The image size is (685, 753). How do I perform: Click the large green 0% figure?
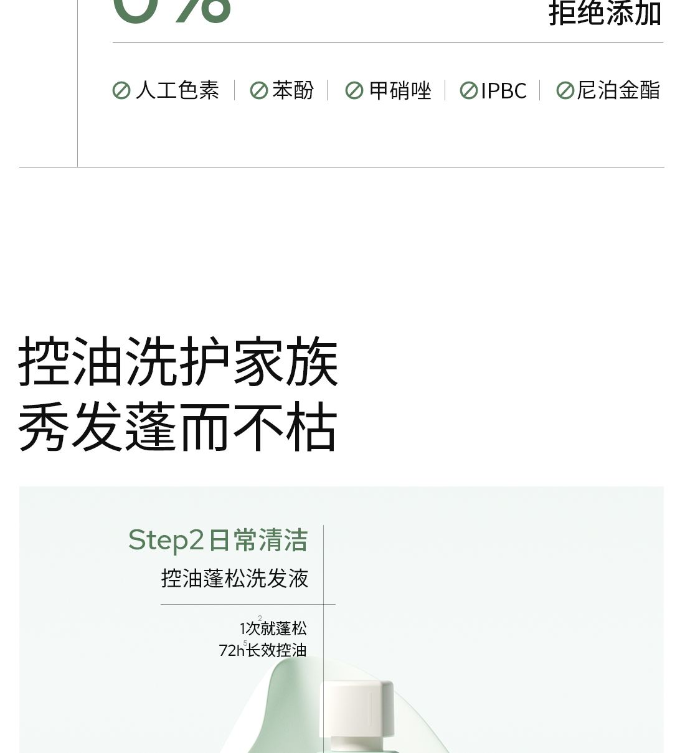coord(172,12)
